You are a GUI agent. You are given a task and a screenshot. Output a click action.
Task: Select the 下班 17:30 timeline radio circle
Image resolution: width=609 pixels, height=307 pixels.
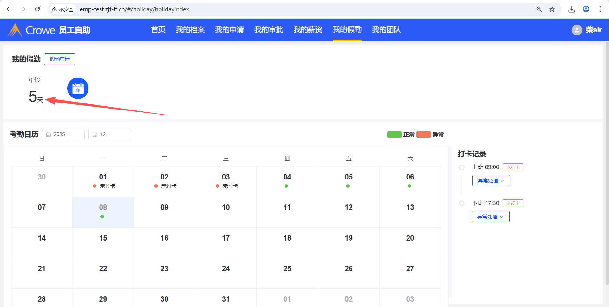(462, 203)
